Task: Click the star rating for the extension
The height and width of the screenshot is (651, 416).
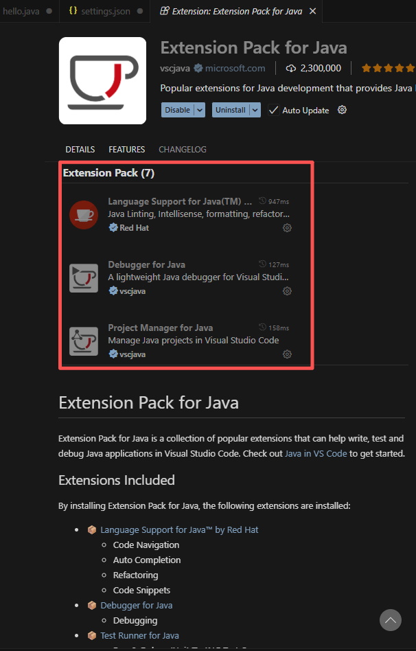Action: pos(388,68)
